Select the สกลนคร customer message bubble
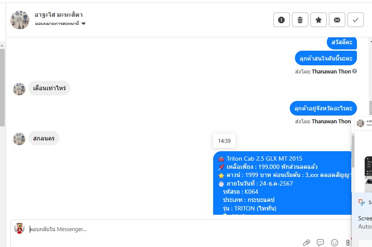The width and height of the screenshot is (372, 247). (44, 138)
